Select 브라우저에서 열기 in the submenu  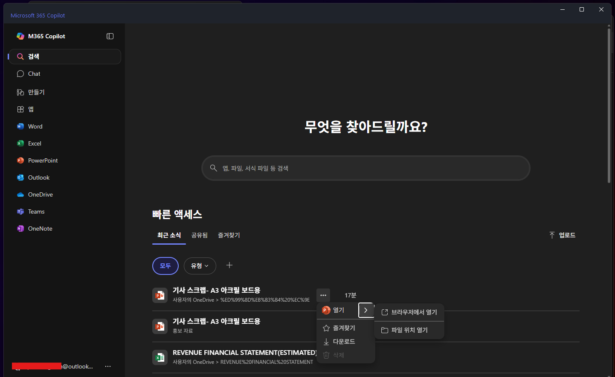pos(409,312)
